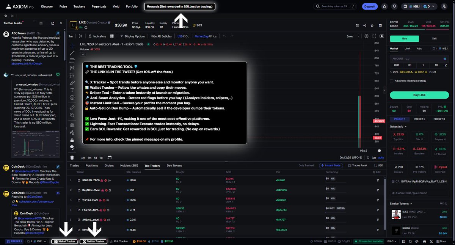Expand Similar Tokens MC sort
The height and width of the screenshot is (245, 455).
click(443, 204)
